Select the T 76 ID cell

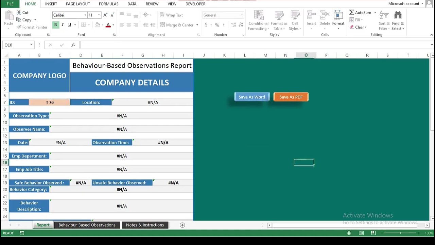click(x=50, y=102)
